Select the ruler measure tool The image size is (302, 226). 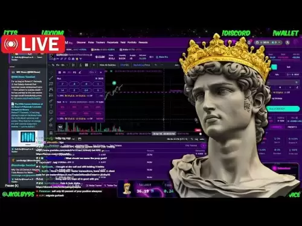(x=51, y=119)
